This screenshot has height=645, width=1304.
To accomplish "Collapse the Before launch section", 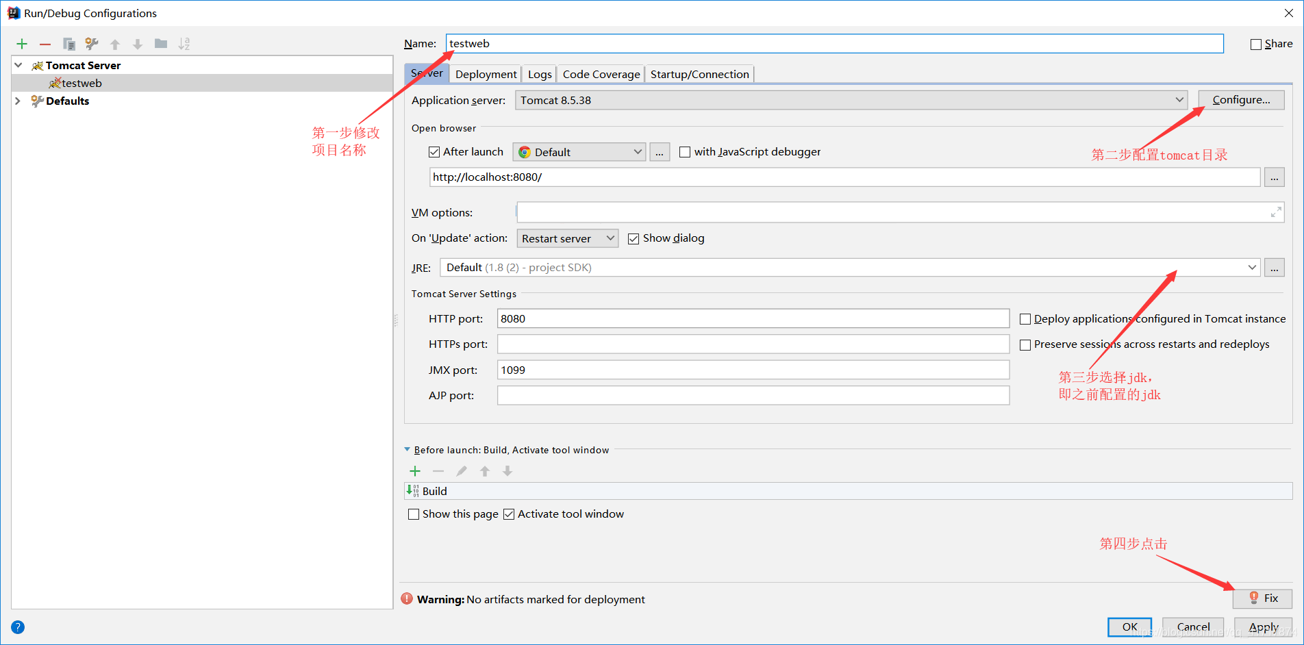I will pyautogui.click(x=407, y=450).
